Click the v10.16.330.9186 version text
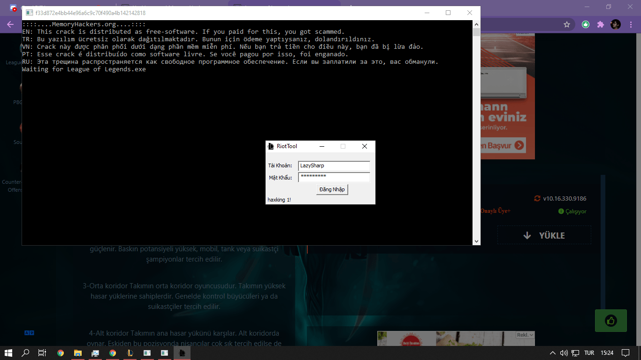The width and height of the screenshot is (641, 360). (x=565, y=198)
